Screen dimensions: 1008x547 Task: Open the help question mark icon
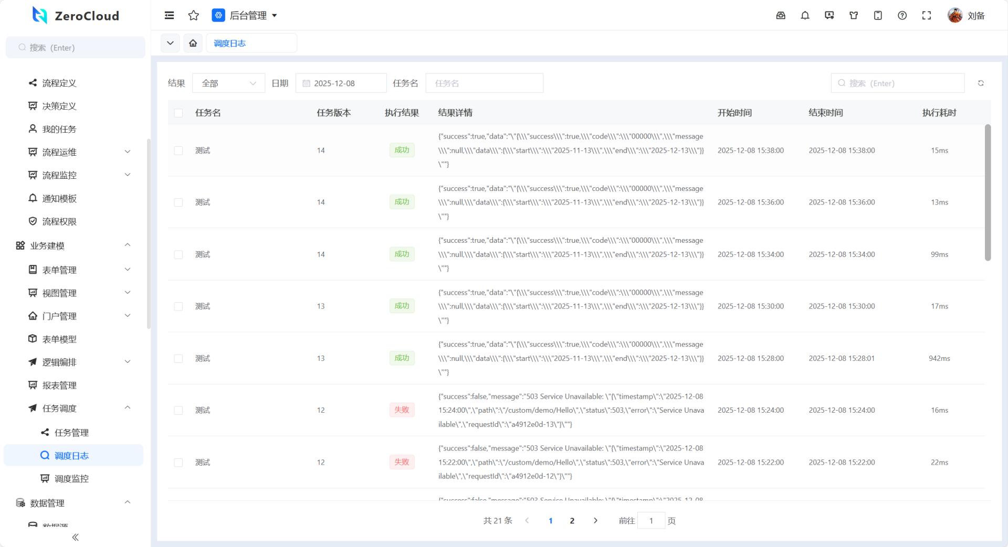(x=902, y=16)
